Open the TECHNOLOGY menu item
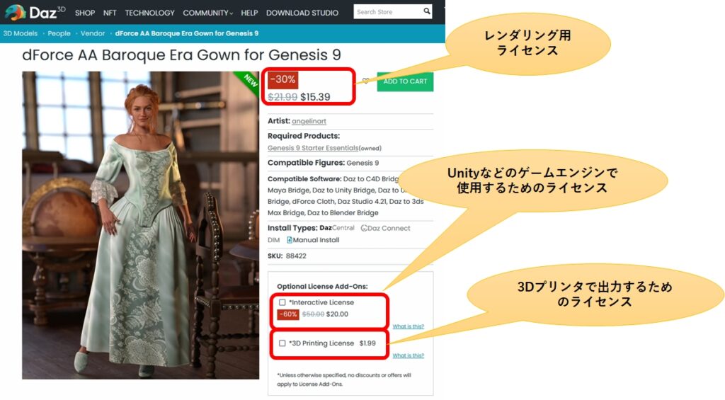The image size is (725, 400). tap(150, 13)
